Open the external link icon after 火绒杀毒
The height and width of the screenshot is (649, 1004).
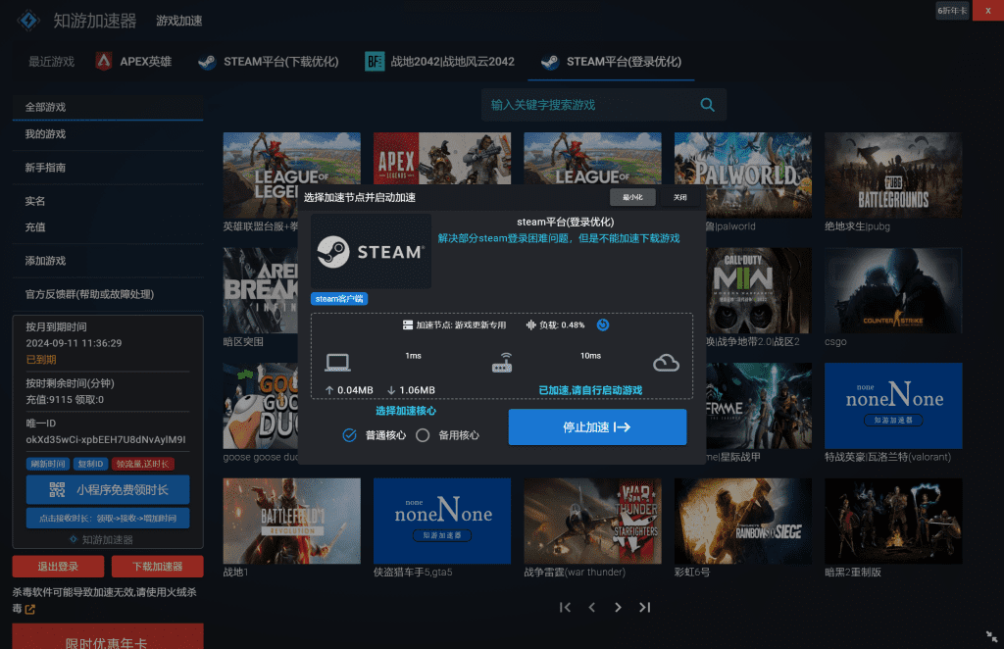(29, 610)
